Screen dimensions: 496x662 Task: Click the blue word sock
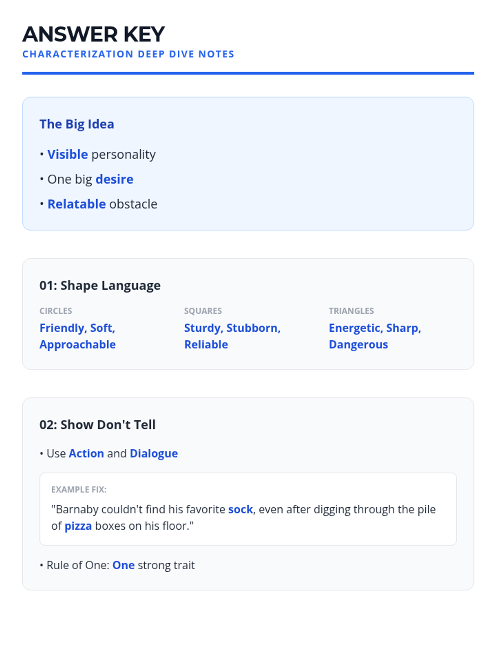pos(241,509)
